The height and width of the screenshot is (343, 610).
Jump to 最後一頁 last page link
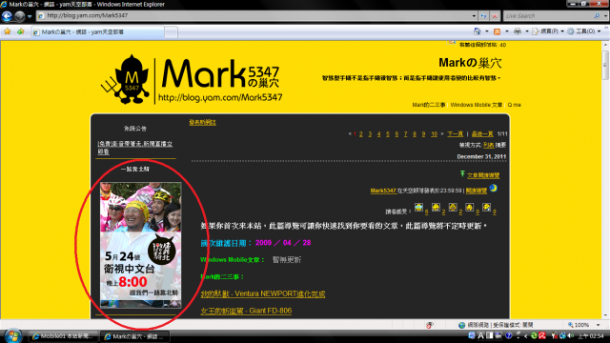pos(482,134)
